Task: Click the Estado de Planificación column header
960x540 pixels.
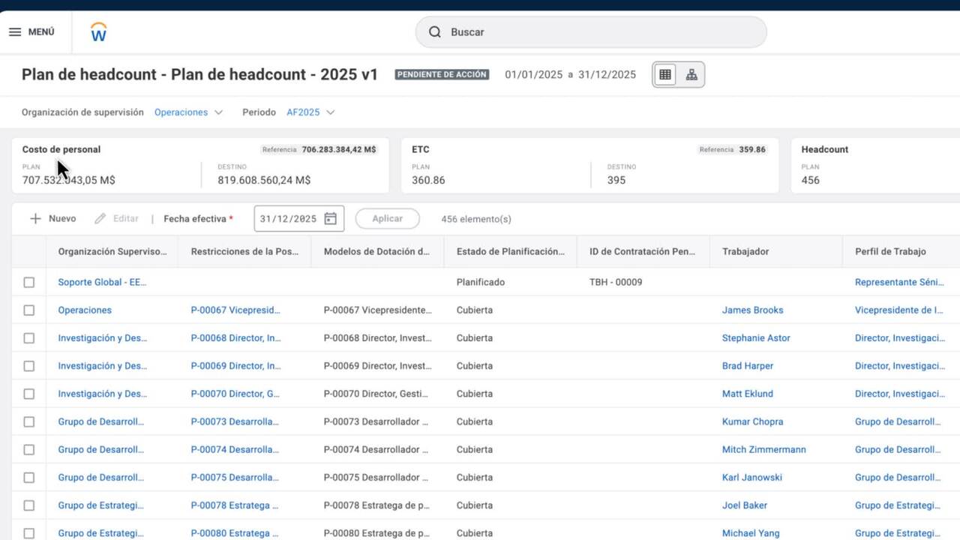Action: [x=510, y=252]
